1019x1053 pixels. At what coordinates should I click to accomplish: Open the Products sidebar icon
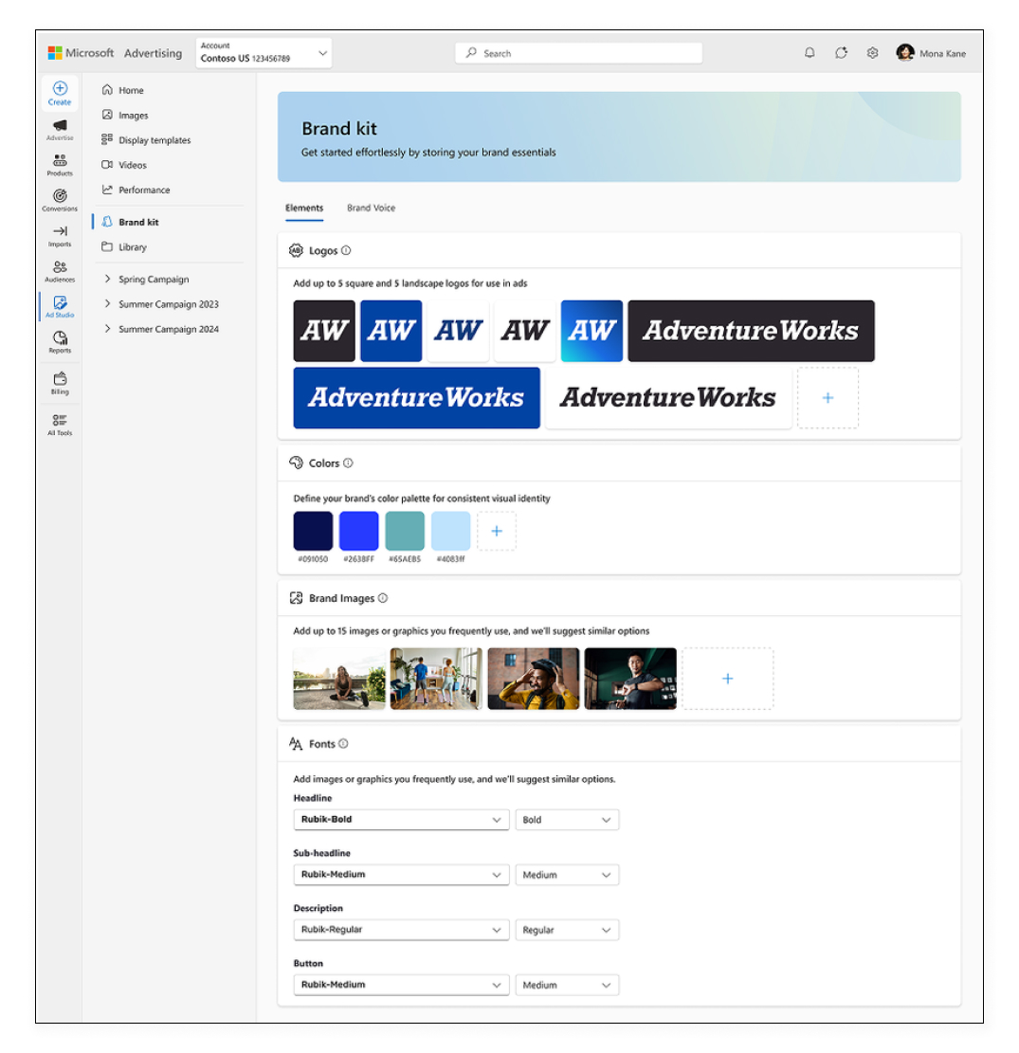click(60, 165)
